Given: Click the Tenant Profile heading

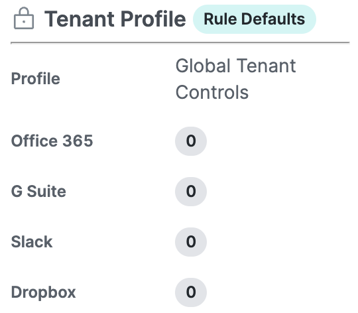Looking at the screenshot, I should 115,19.
